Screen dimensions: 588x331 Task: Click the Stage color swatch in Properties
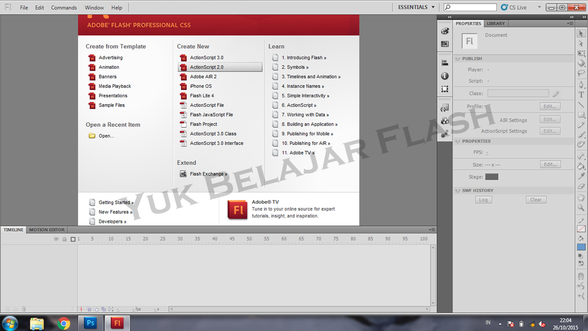point(492,176)
